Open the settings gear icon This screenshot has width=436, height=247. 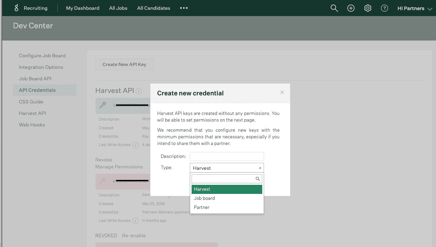[367, 8]
